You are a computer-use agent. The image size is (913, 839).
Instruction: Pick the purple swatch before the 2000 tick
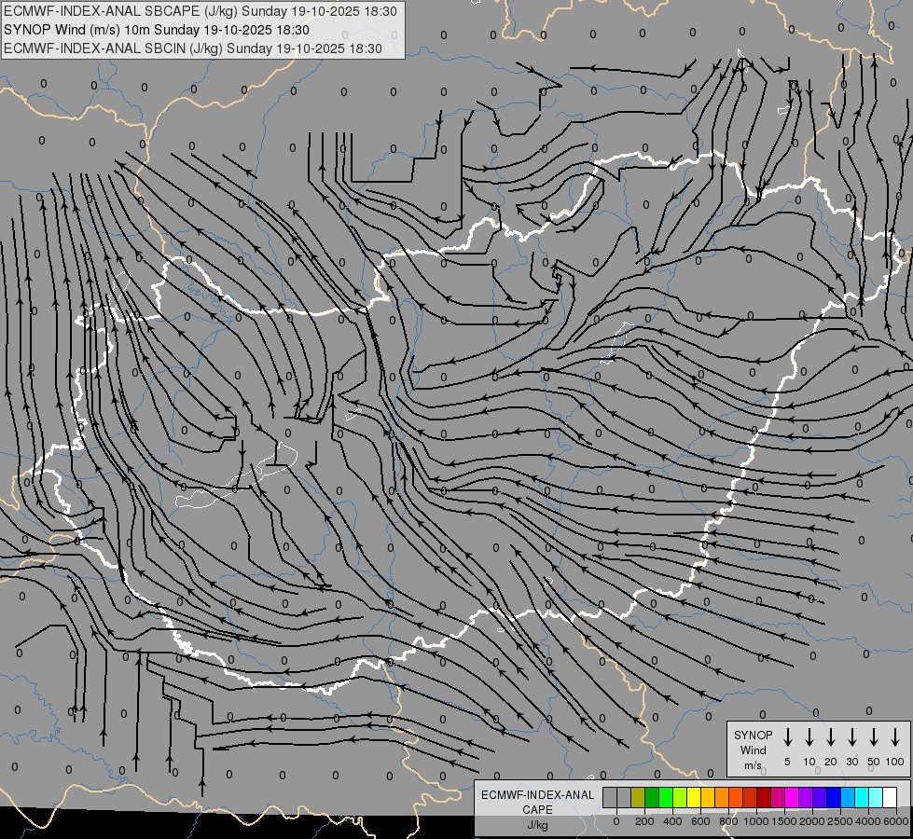coord(806,797)
